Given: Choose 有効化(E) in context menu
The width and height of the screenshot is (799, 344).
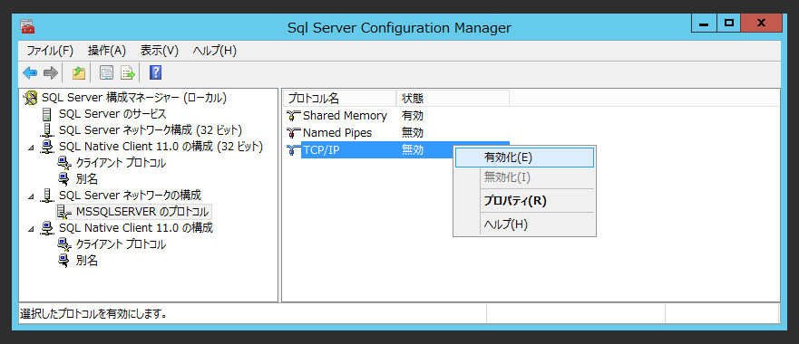Looking at the screenshot, I should point(524,158).
